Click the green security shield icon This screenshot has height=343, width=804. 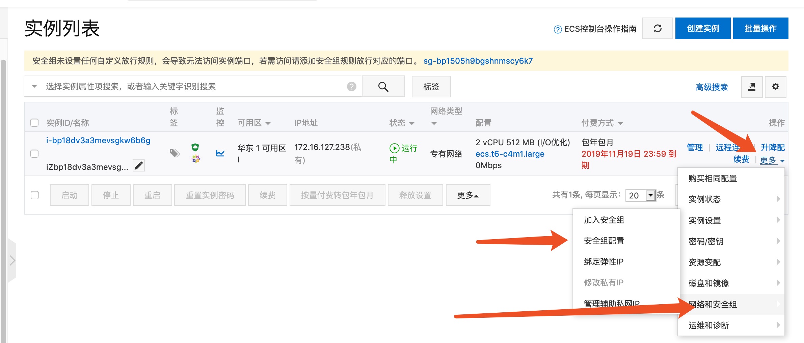pos(195,147)
